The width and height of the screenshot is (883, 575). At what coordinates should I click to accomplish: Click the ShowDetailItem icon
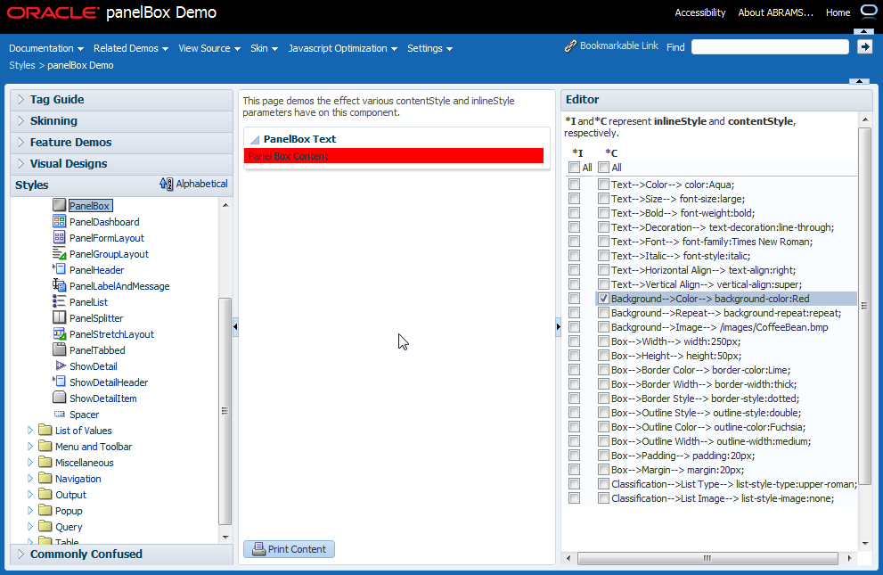point(59,398)
